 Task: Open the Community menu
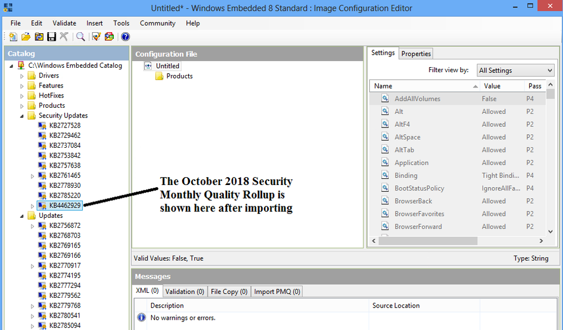click(x=158, y=23)
